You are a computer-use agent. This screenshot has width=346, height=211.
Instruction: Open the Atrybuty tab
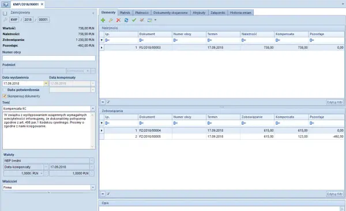(199, 13)
